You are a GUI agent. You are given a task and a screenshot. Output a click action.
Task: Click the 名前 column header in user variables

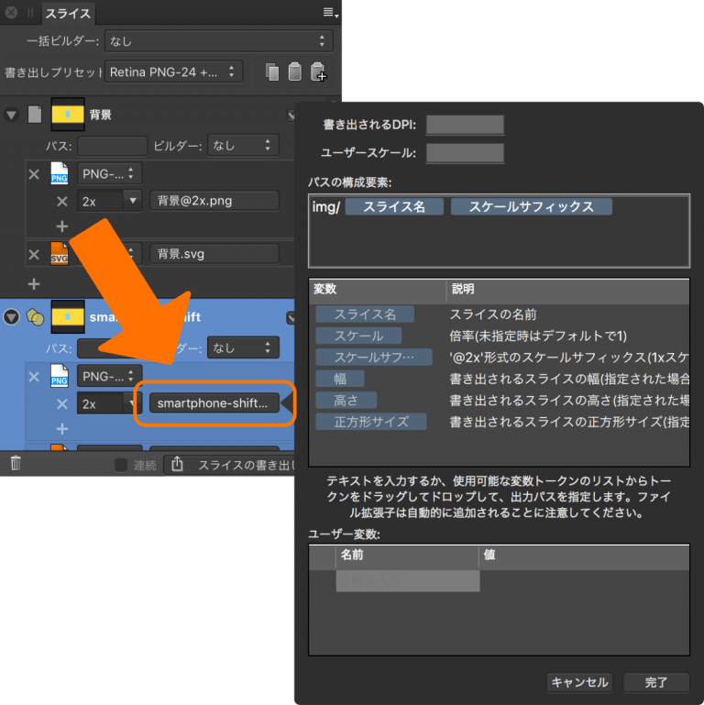coord(407,556)
